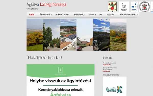Open the Határozat link
The height and width of the screenshot is (96, 153).
[x=106, y=71]
